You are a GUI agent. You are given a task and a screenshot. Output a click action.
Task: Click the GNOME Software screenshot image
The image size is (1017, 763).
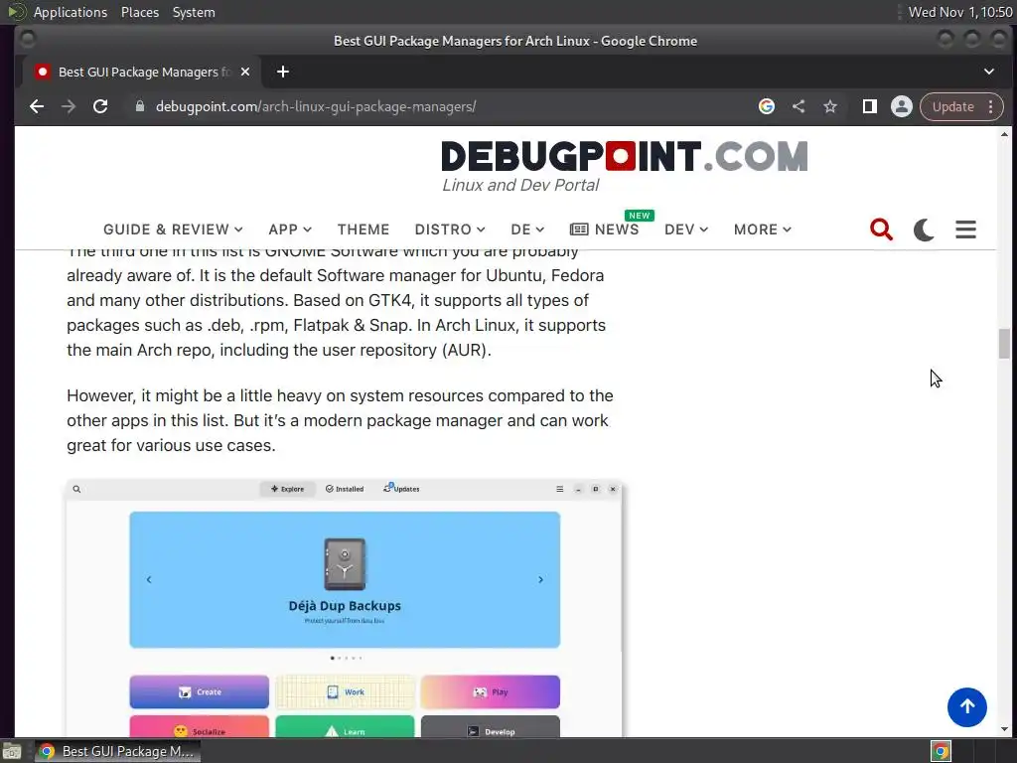345,609
